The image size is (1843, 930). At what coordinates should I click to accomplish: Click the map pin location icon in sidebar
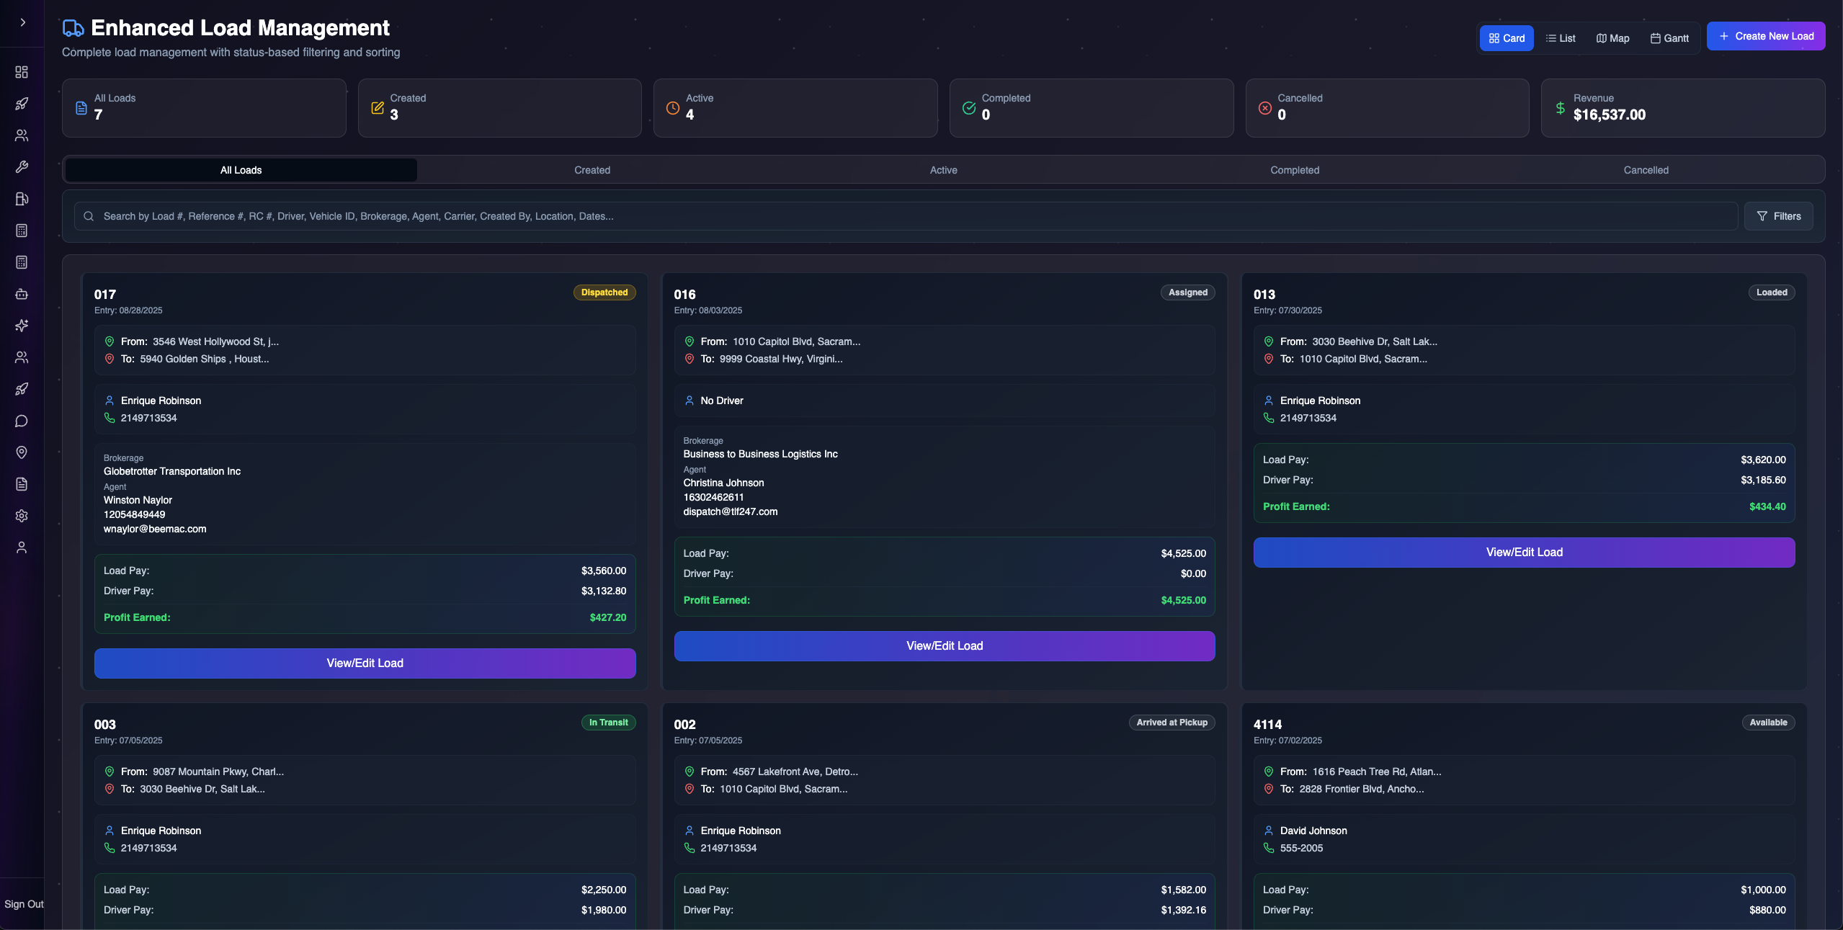(x=22, y=452)
